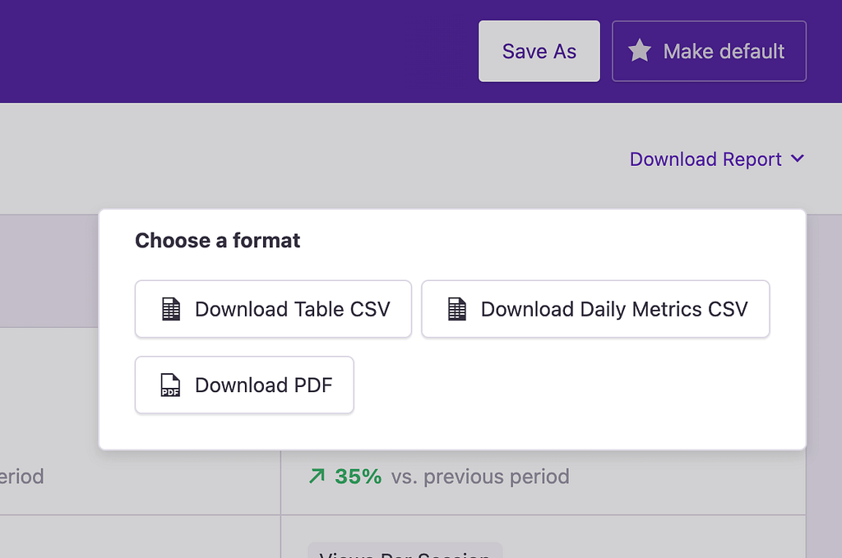Click the Make default button
This screenshot has height=558, width=842.
point(708,51)
